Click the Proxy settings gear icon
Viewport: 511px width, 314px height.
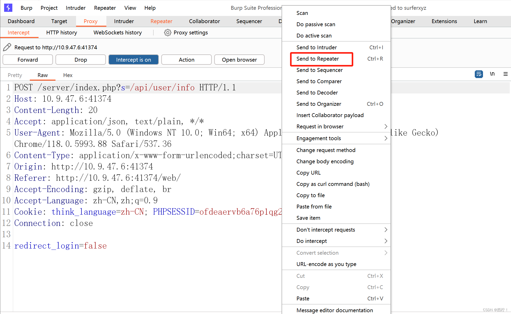(x=168, y=33)
